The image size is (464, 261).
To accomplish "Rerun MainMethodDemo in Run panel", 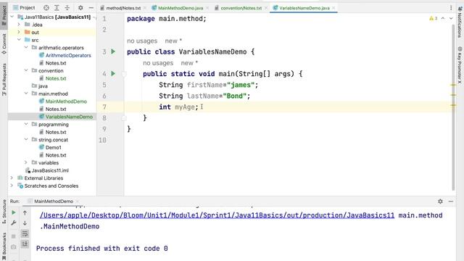I will pos(14,212).
